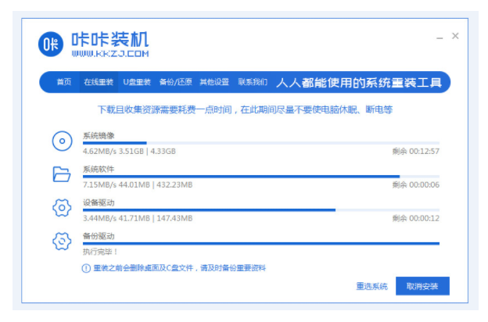Click the 系统软件 folder icon
Viewport: 488px width, 322px height.
point(62,175)
